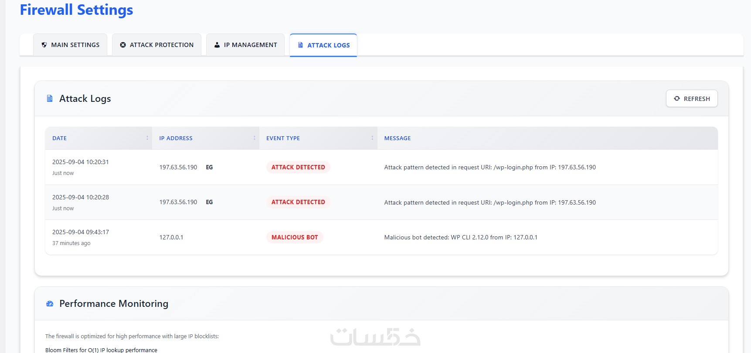This screenshot has height=353, width=751.
Task: Click the Performance Monitoring gauge icon
Action: pyautogui.click(x=50, y=304)
